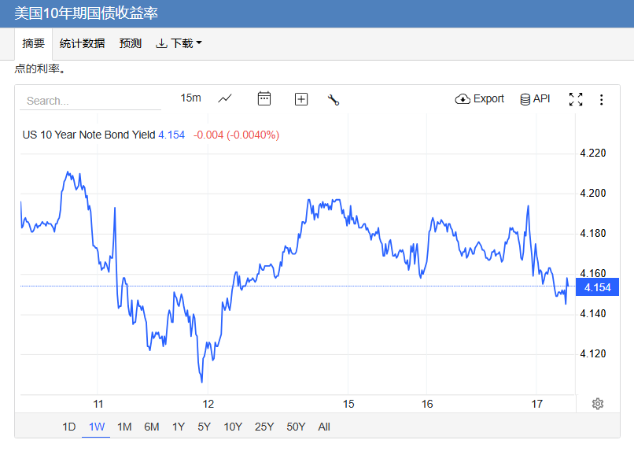Show All historical data range
Image resolution: width=634 pixels, height=451 pixels.
[x=324, y=427]
